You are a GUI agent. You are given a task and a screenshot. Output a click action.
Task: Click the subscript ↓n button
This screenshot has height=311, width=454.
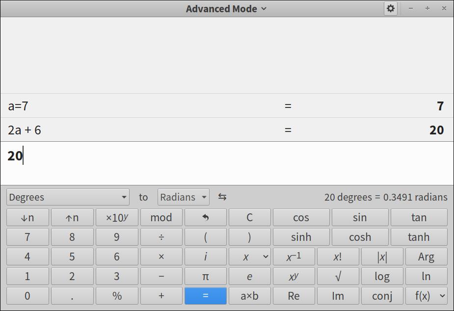pyautogui.click(x=27, y=217)
